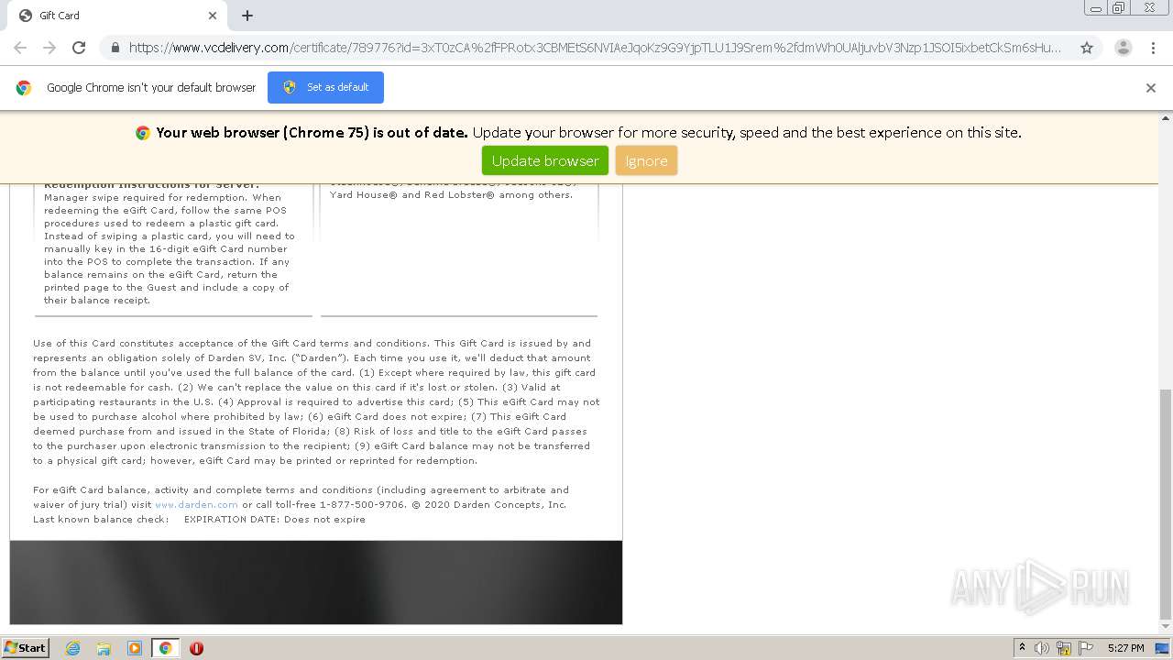Click the vcdelivery URL address bar
Screen dimensions: 1173x660
tap(596, 48)
